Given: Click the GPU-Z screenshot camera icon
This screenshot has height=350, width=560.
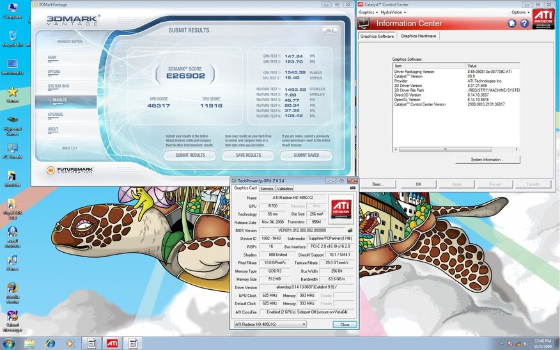Looking at the screenshot, I should coord(352,188).
